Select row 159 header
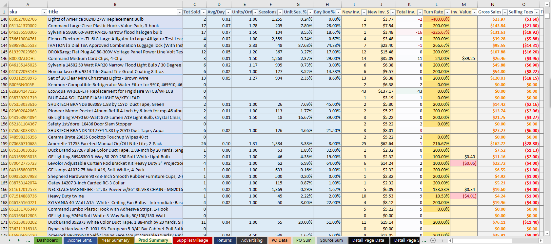551x244 pixels. pos(4,144)
